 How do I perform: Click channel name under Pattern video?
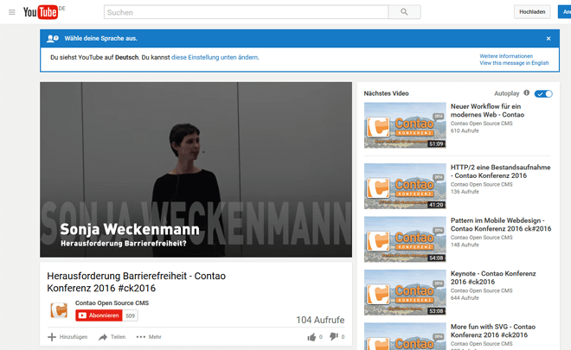(x=481, y=238)
